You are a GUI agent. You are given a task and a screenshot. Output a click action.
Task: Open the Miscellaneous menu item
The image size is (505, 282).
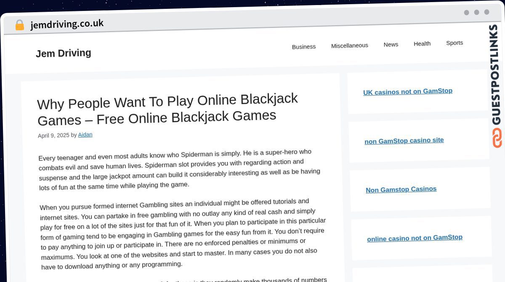pyautogui.click(x=349, y=45)
